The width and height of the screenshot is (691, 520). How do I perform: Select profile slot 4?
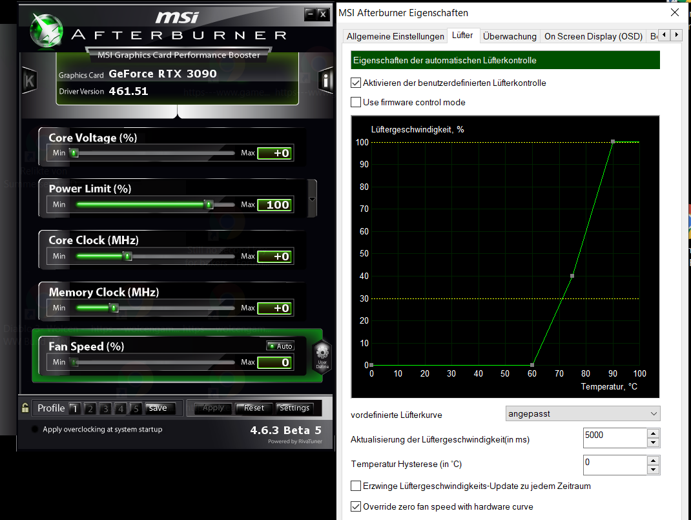[x=121, y=408]
